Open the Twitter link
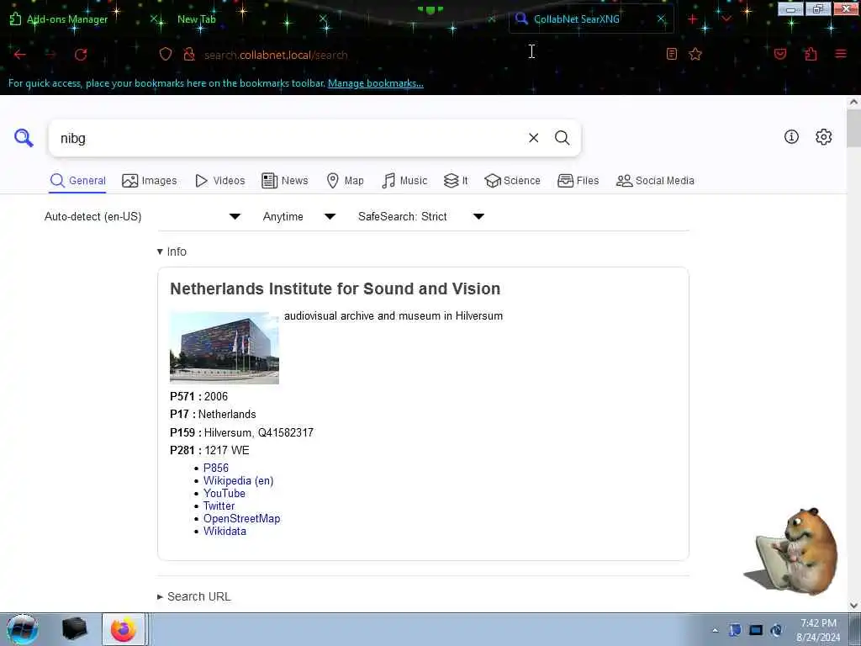The height and width of the screenshot is (646, 861). coord(219,506)
